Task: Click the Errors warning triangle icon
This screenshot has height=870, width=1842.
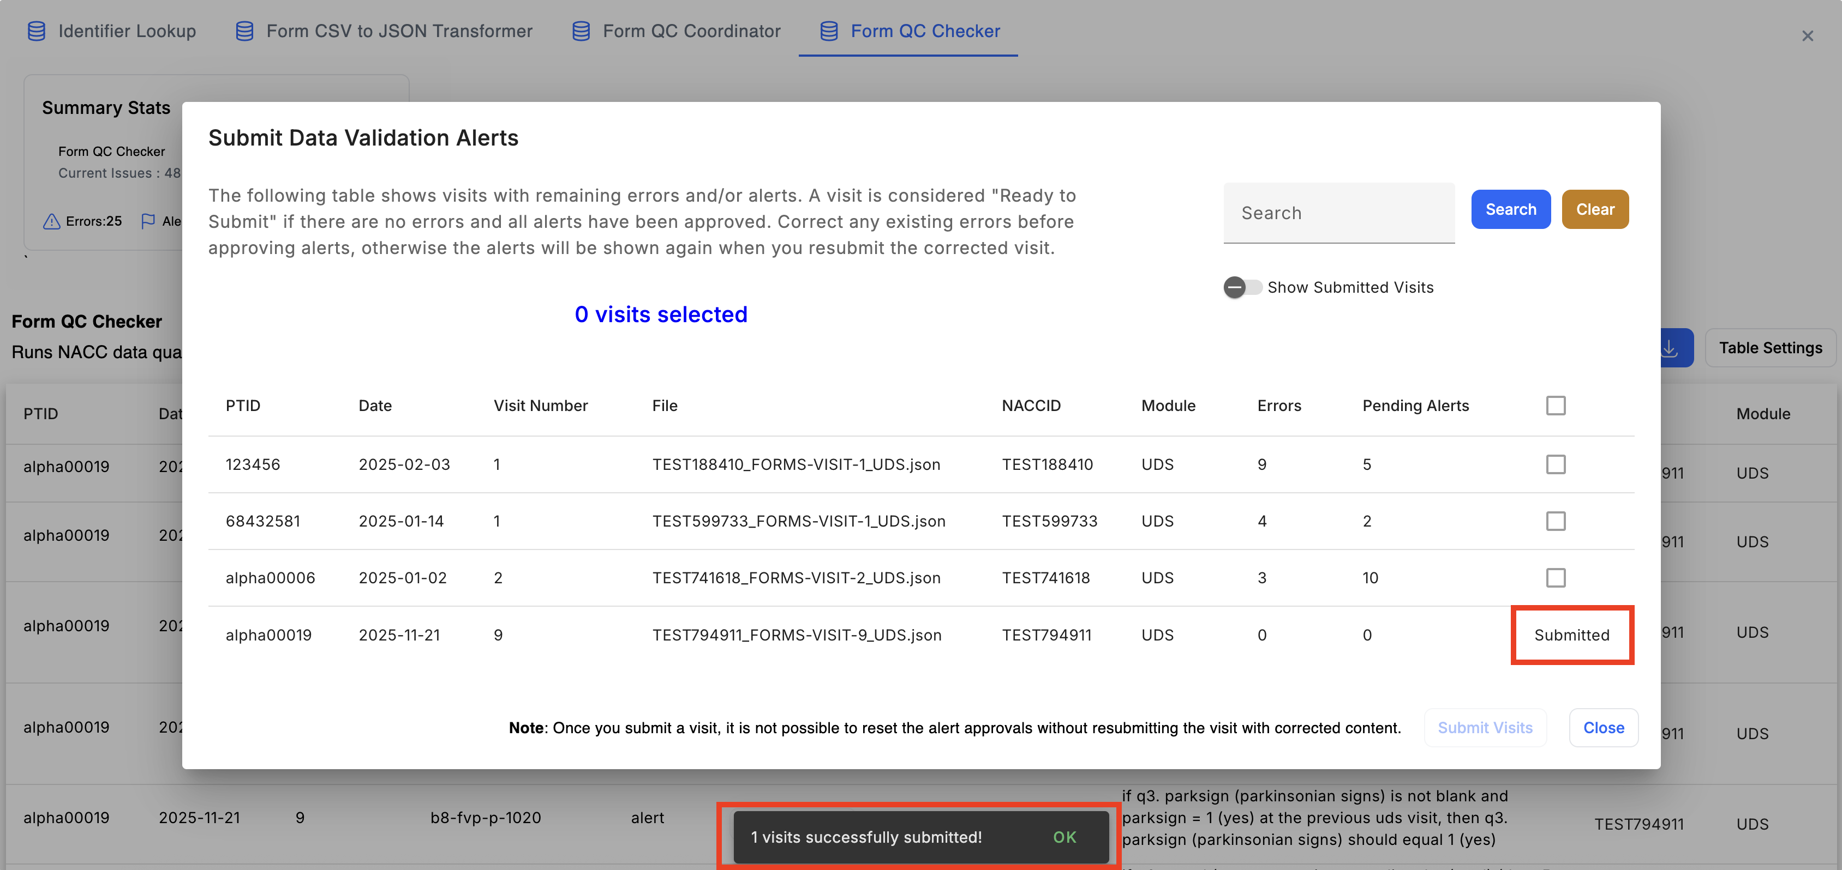Action: click(51, 221)
